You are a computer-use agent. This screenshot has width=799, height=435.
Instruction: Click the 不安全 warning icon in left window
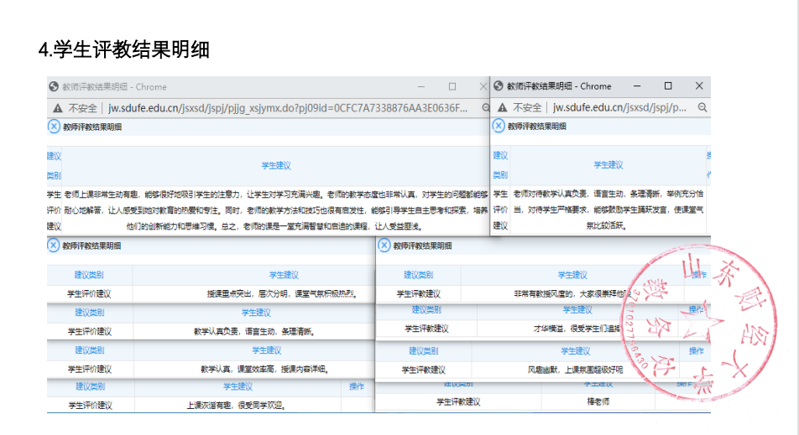[x=58, y=108]
